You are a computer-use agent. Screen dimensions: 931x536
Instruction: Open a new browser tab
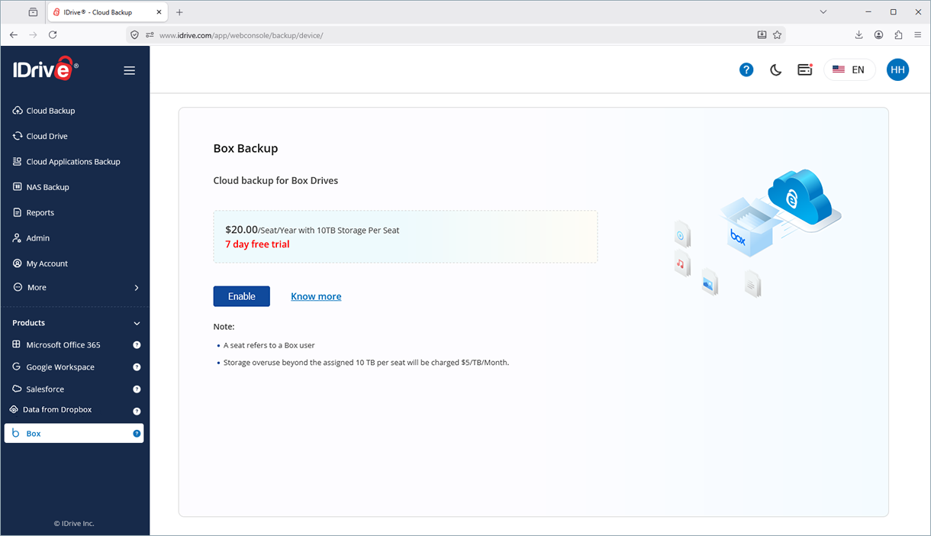179,12
